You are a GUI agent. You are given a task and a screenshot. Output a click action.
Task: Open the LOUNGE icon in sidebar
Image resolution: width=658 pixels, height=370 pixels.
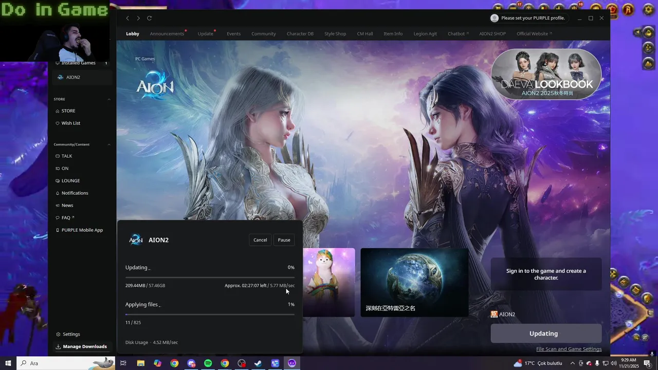pos(58,181)
